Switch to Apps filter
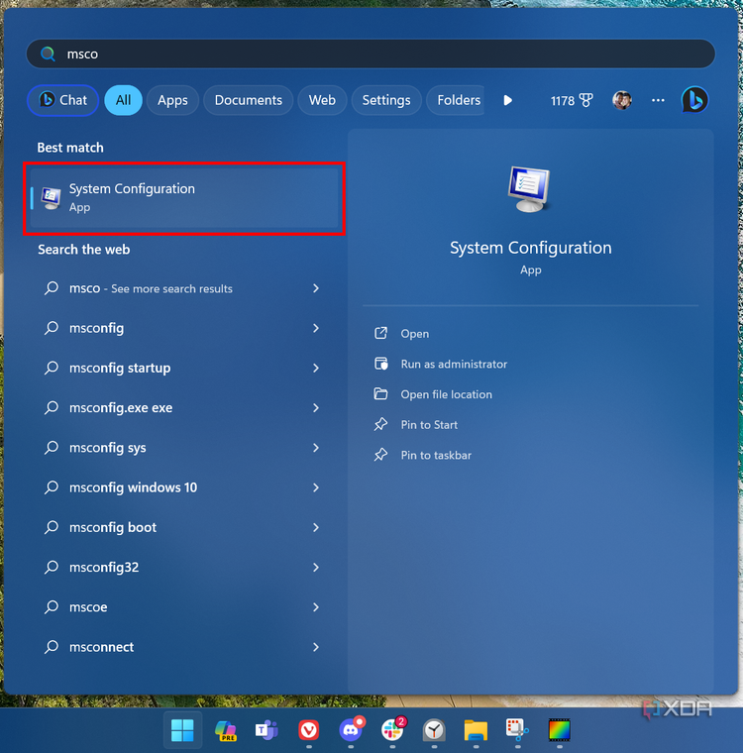 [172, 100]
